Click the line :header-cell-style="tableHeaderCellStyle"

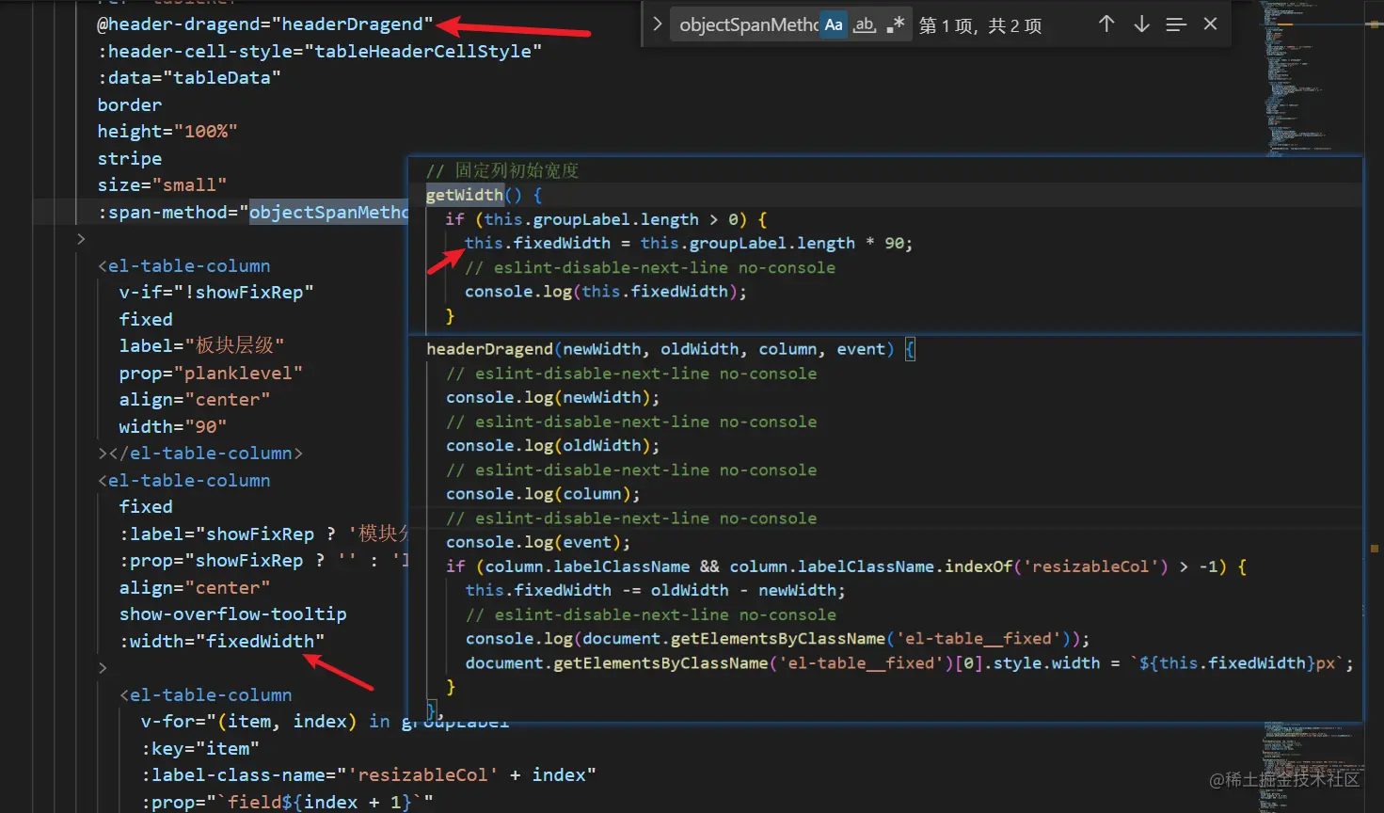(320, 51)
